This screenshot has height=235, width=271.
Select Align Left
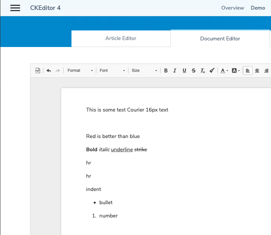[248, 70]
